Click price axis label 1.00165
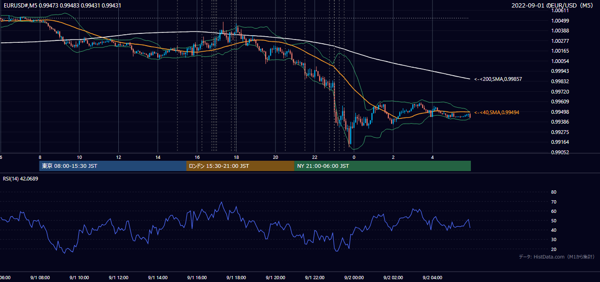This screenshot has height=282, width=600. 560,51
